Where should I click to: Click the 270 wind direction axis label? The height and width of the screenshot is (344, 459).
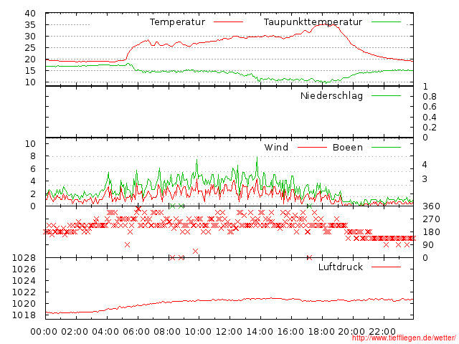tap(431, 219)
